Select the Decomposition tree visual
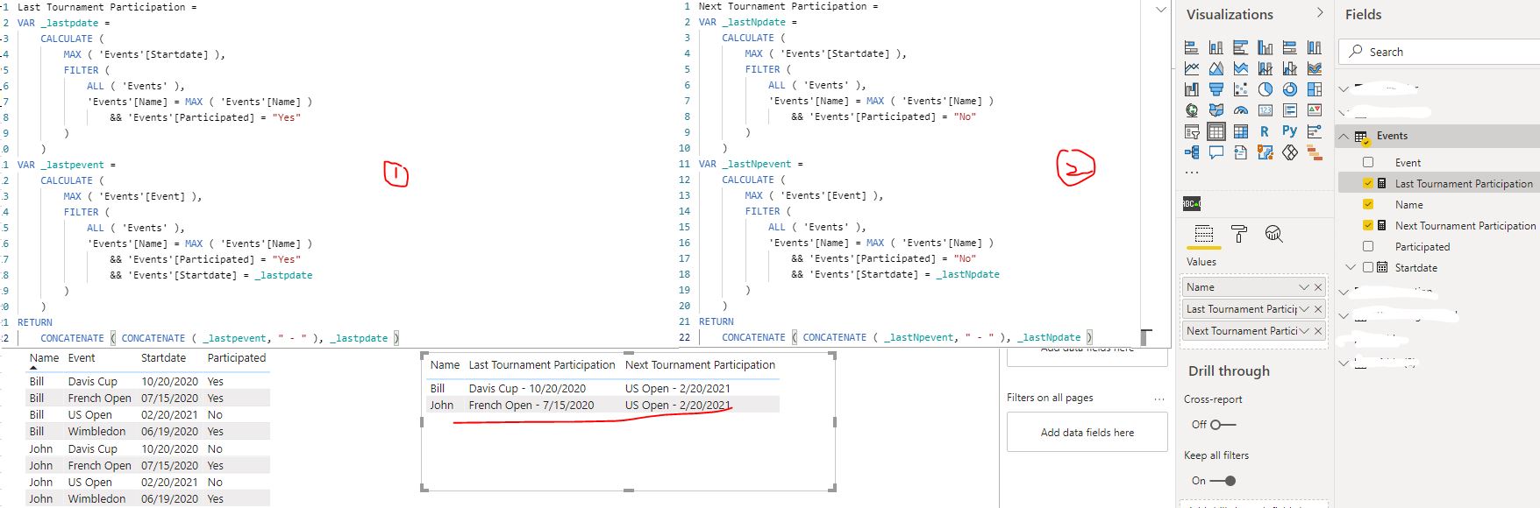The height and width of the screenshot is (508, 1540). pyautogui.click(x=1191, y=152)
